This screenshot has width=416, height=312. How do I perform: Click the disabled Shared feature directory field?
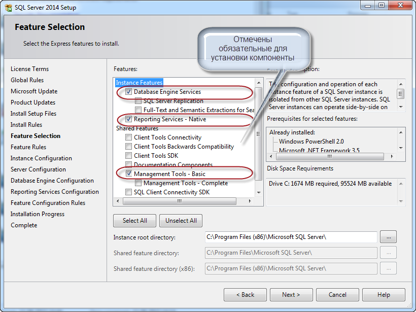291,253
